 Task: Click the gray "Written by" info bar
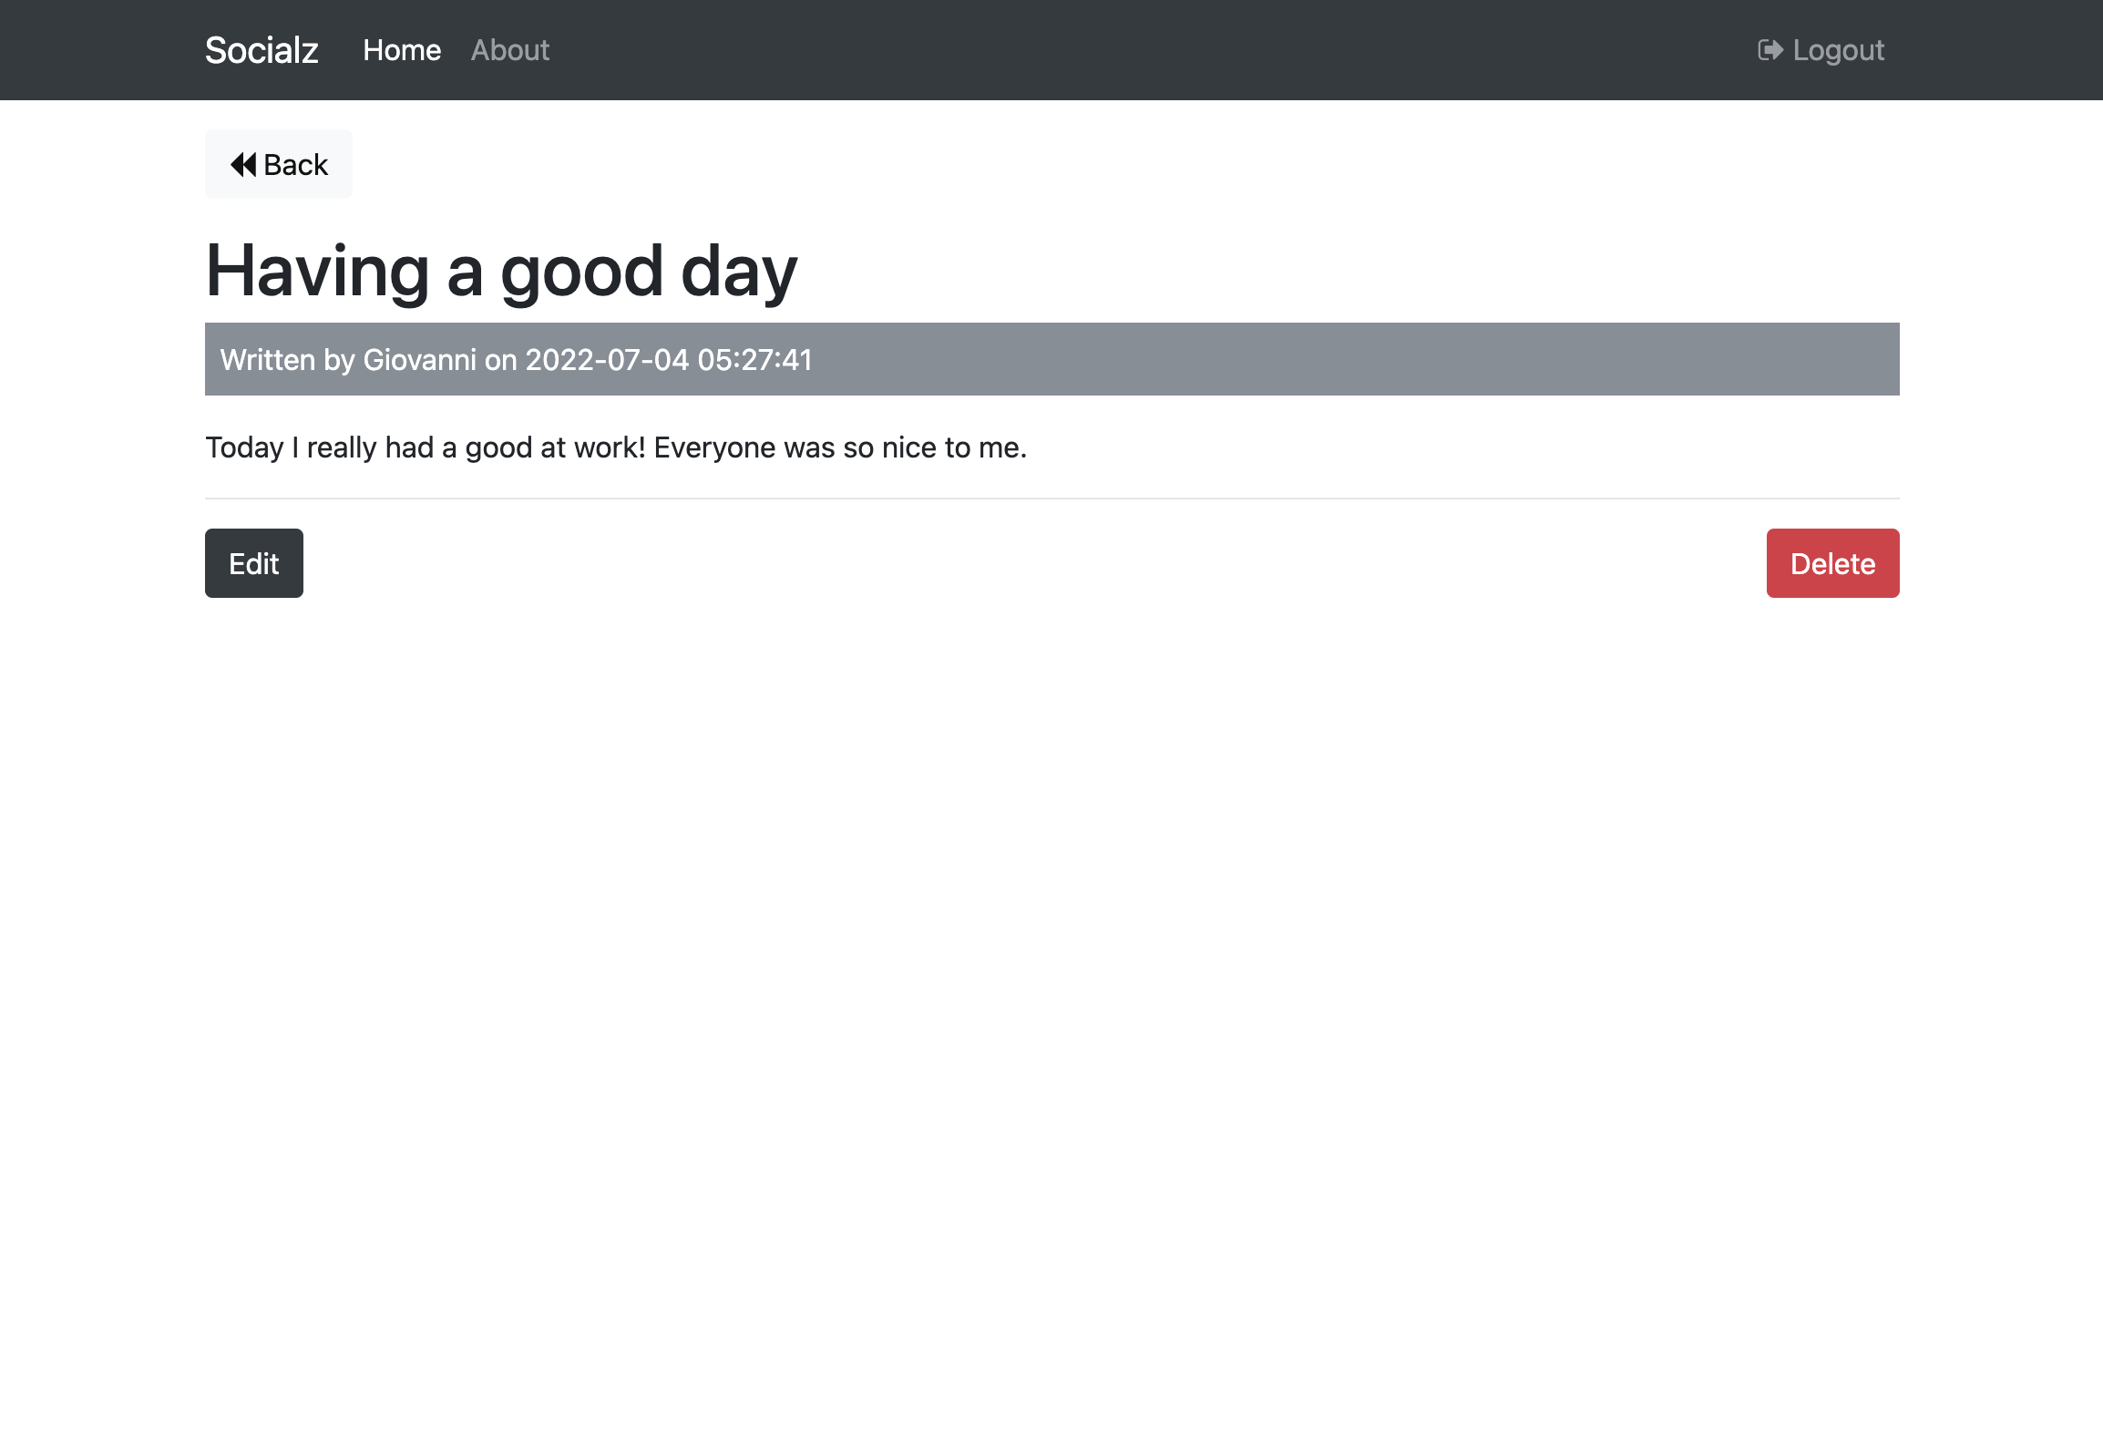[x=1276, y=359]
